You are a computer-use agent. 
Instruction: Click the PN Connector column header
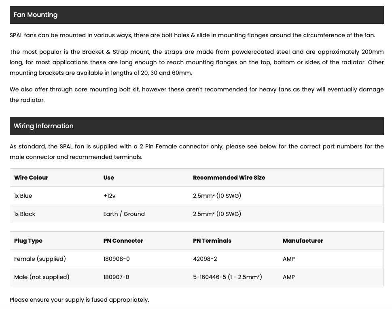pyautogui.click(x=123, y=241)
